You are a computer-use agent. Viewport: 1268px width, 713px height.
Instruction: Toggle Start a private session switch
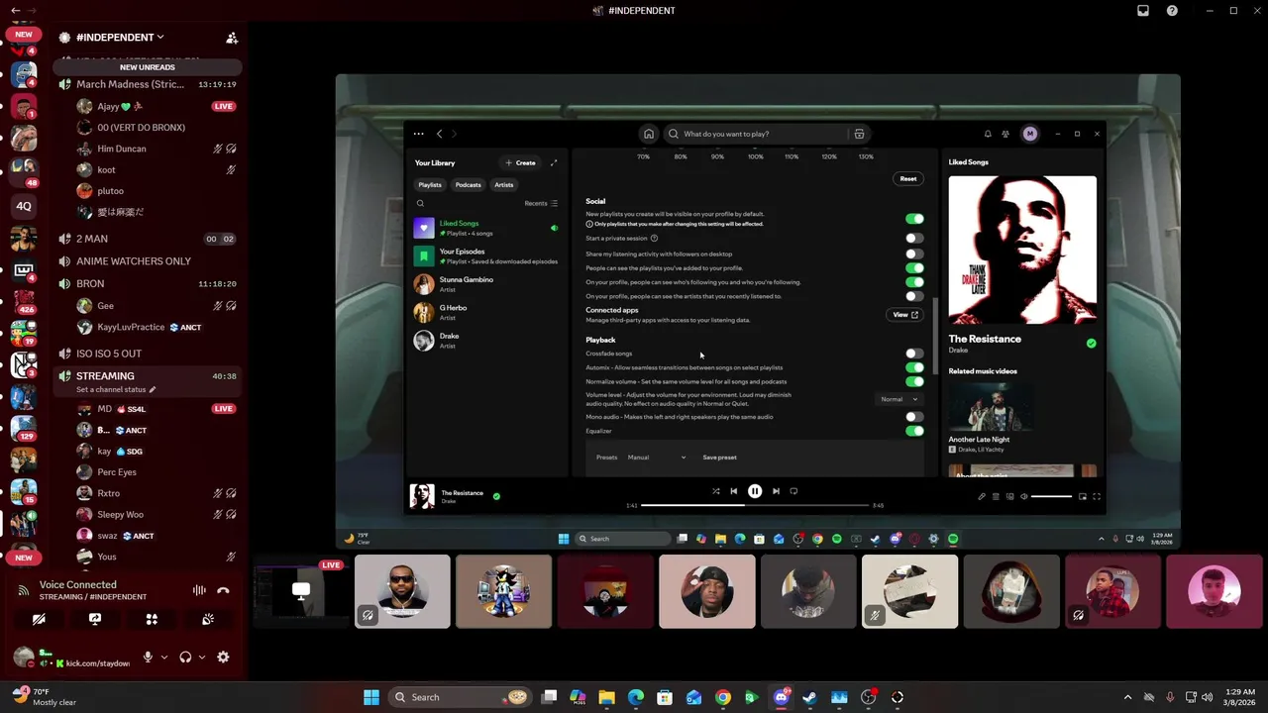914,239
